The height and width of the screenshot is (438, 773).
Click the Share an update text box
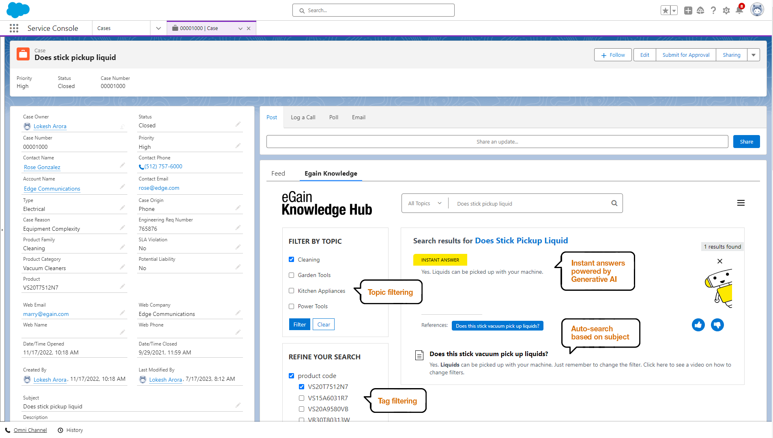click(x=497, y=142)
